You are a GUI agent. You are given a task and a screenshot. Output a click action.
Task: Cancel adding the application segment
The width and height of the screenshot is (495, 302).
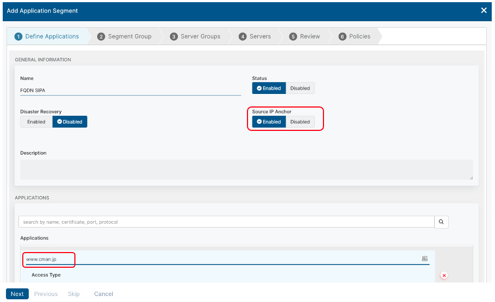tap(104, 294)
